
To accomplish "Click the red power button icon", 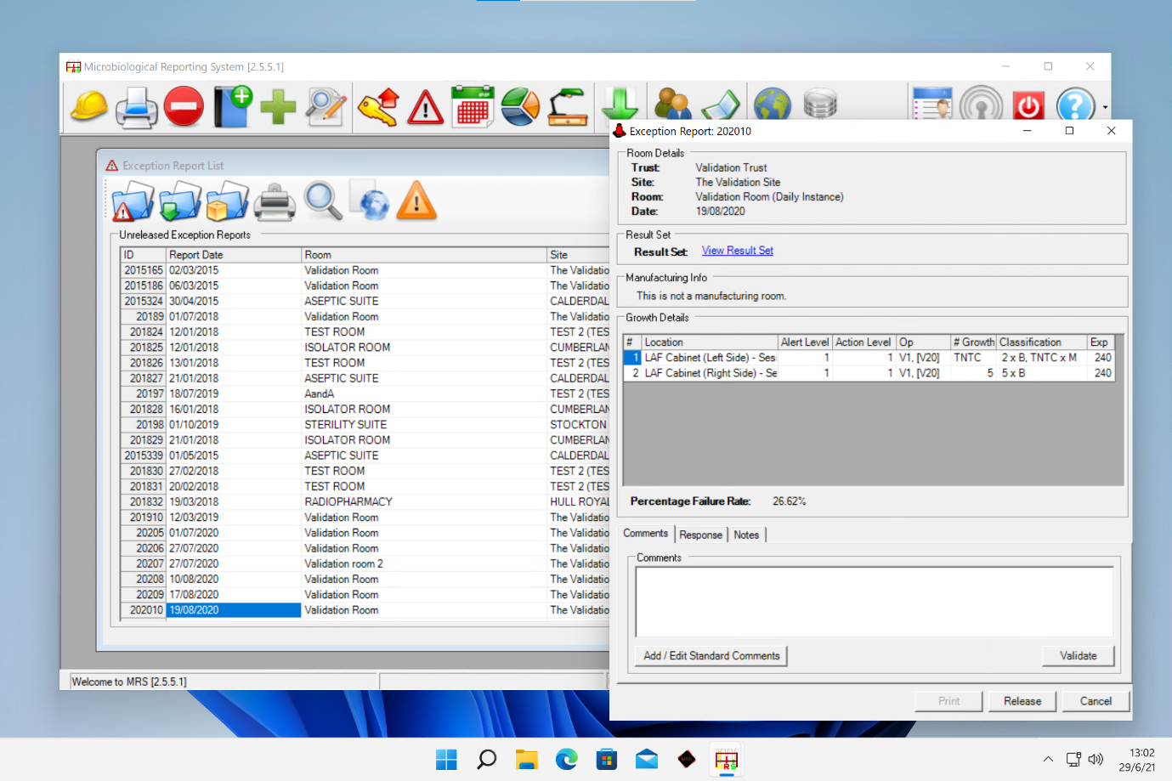I will (1028, 105).
